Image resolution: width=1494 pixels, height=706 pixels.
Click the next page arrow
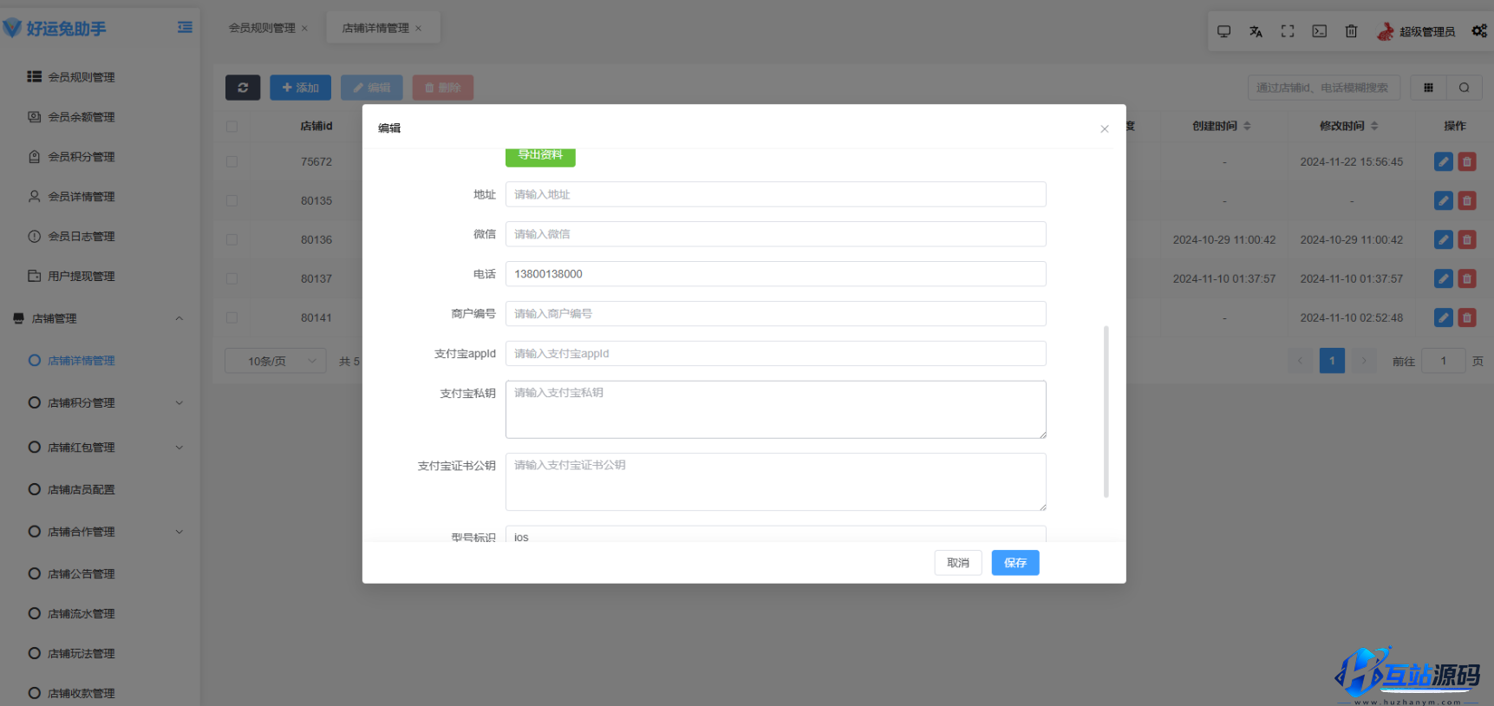[1364, 361]
